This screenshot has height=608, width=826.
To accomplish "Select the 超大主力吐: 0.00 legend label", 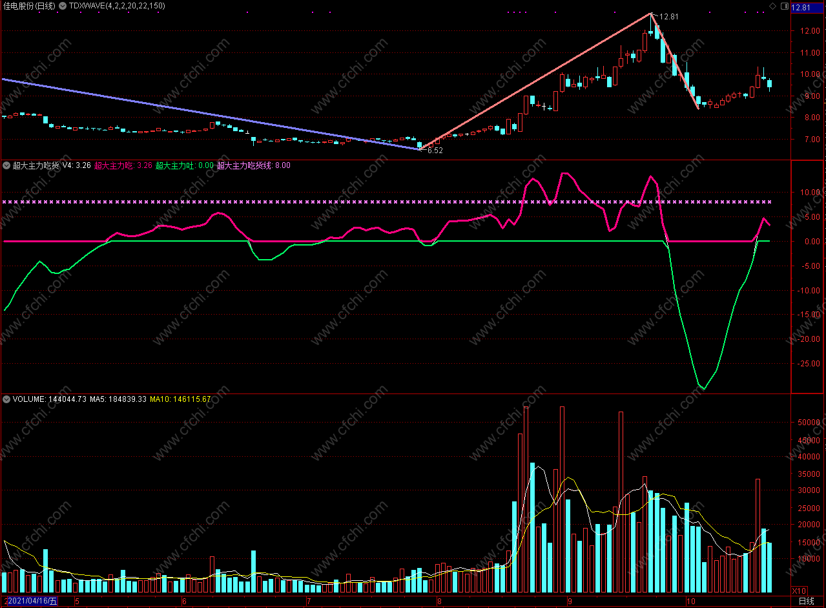I will click(x=185, y=165).
